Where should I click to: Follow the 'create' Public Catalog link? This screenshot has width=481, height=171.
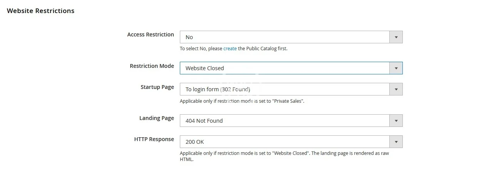pos(230,49)
